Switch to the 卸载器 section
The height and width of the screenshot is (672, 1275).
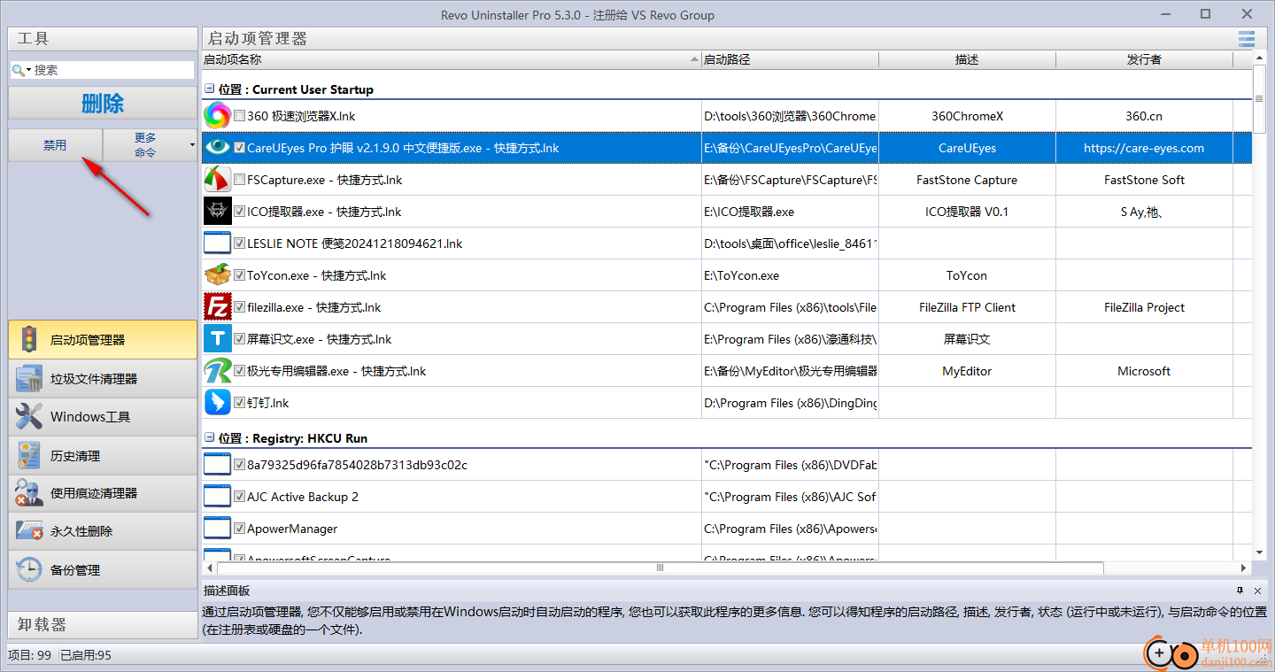click(x=103, y=624)
